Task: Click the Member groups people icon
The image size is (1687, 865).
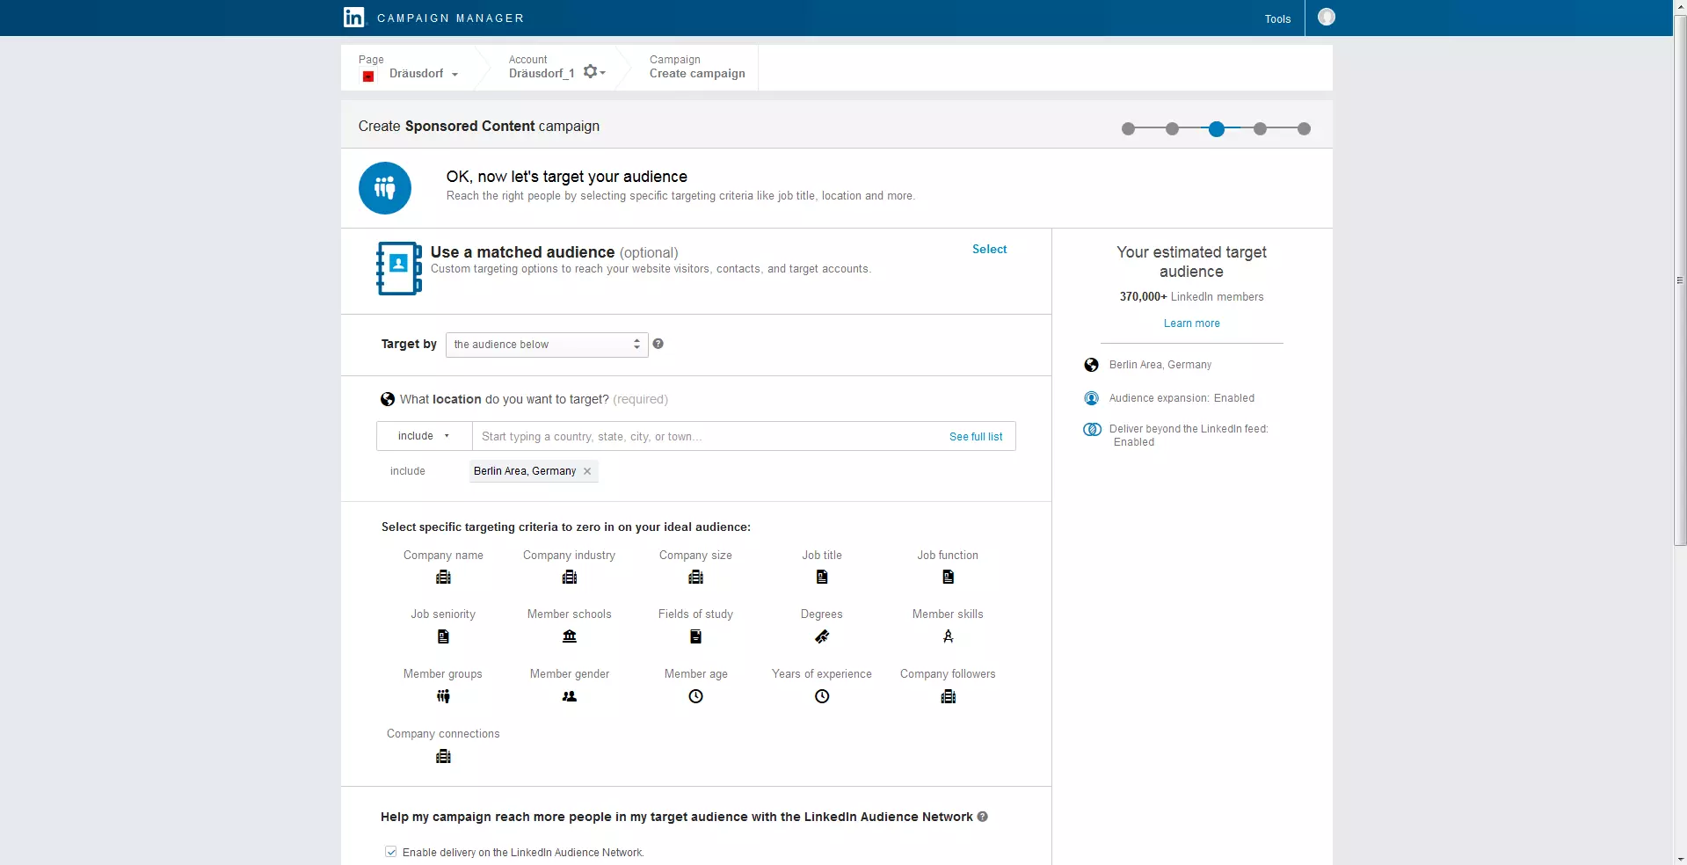Action: point(443,696)
